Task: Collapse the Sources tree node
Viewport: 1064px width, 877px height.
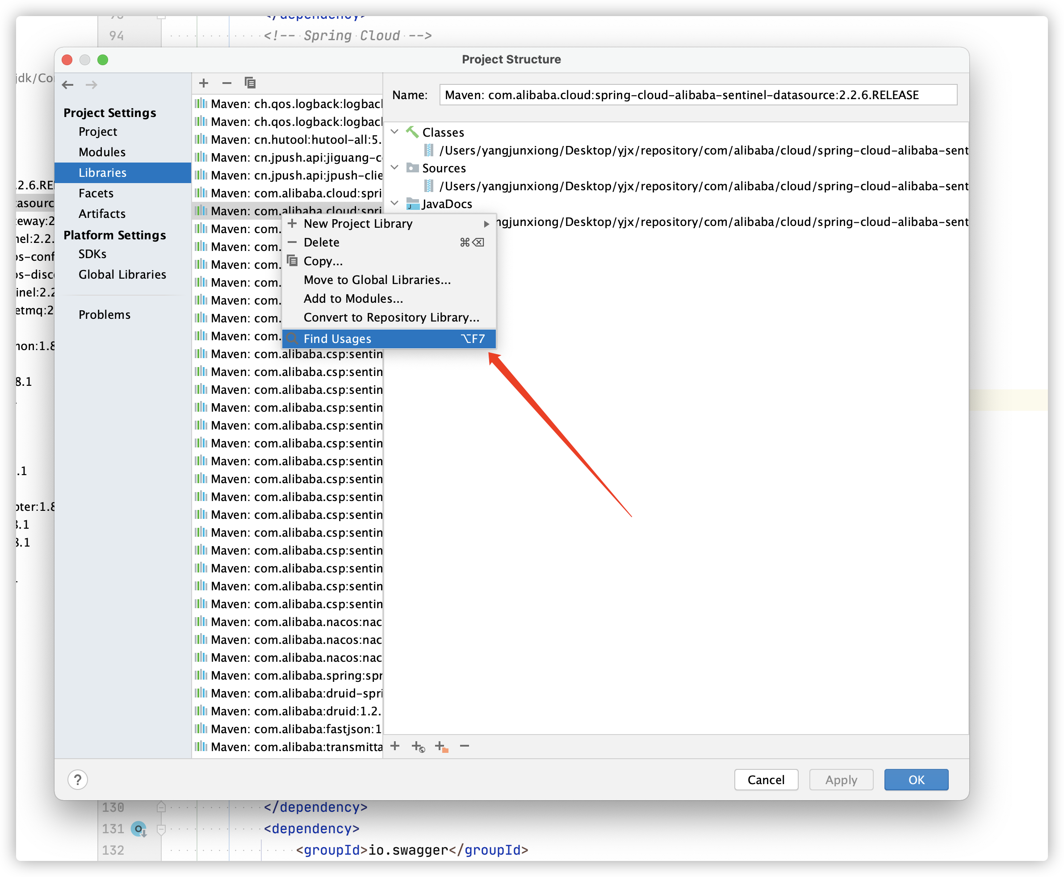Action: pyautogui.click(x=394, y=168)
